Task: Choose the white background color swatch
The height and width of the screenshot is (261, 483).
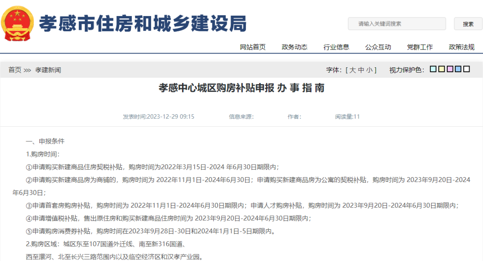Action: point(466,69)
